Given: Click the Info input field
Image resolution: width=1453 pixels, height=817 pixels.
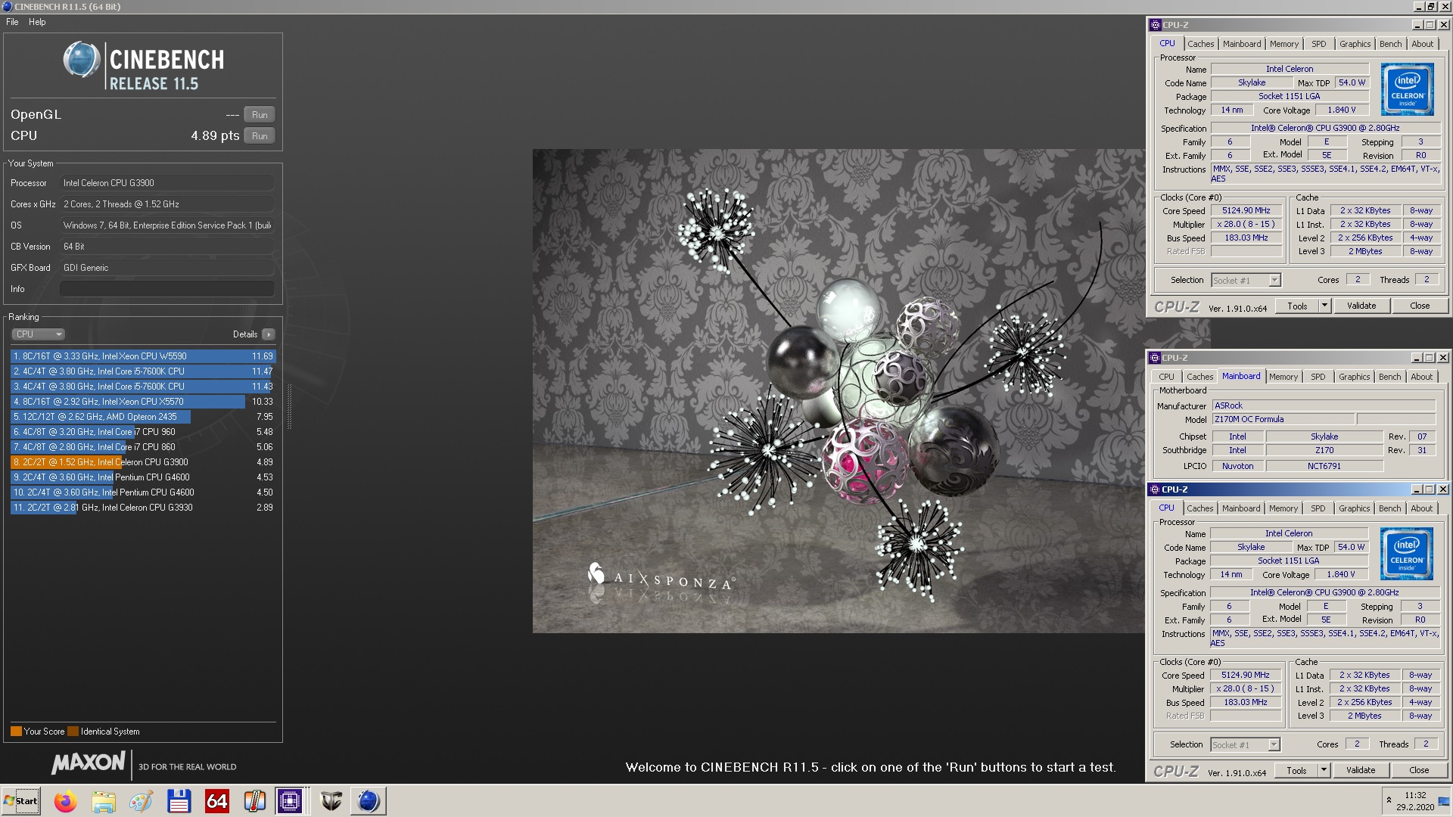Looking at the screenshot, I should tap(167, 289).
